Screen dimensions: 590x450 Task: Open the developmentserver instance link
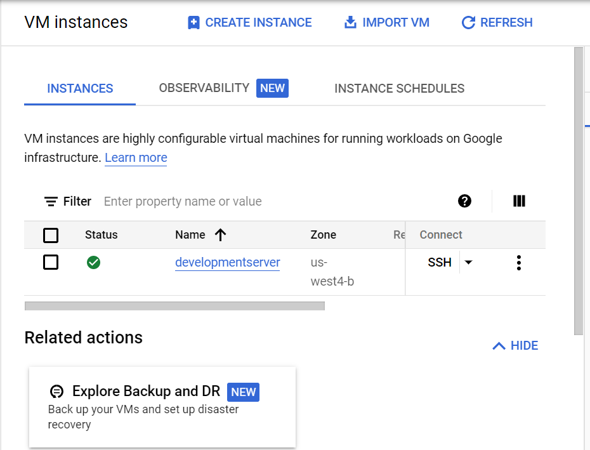tap(228, 262)
